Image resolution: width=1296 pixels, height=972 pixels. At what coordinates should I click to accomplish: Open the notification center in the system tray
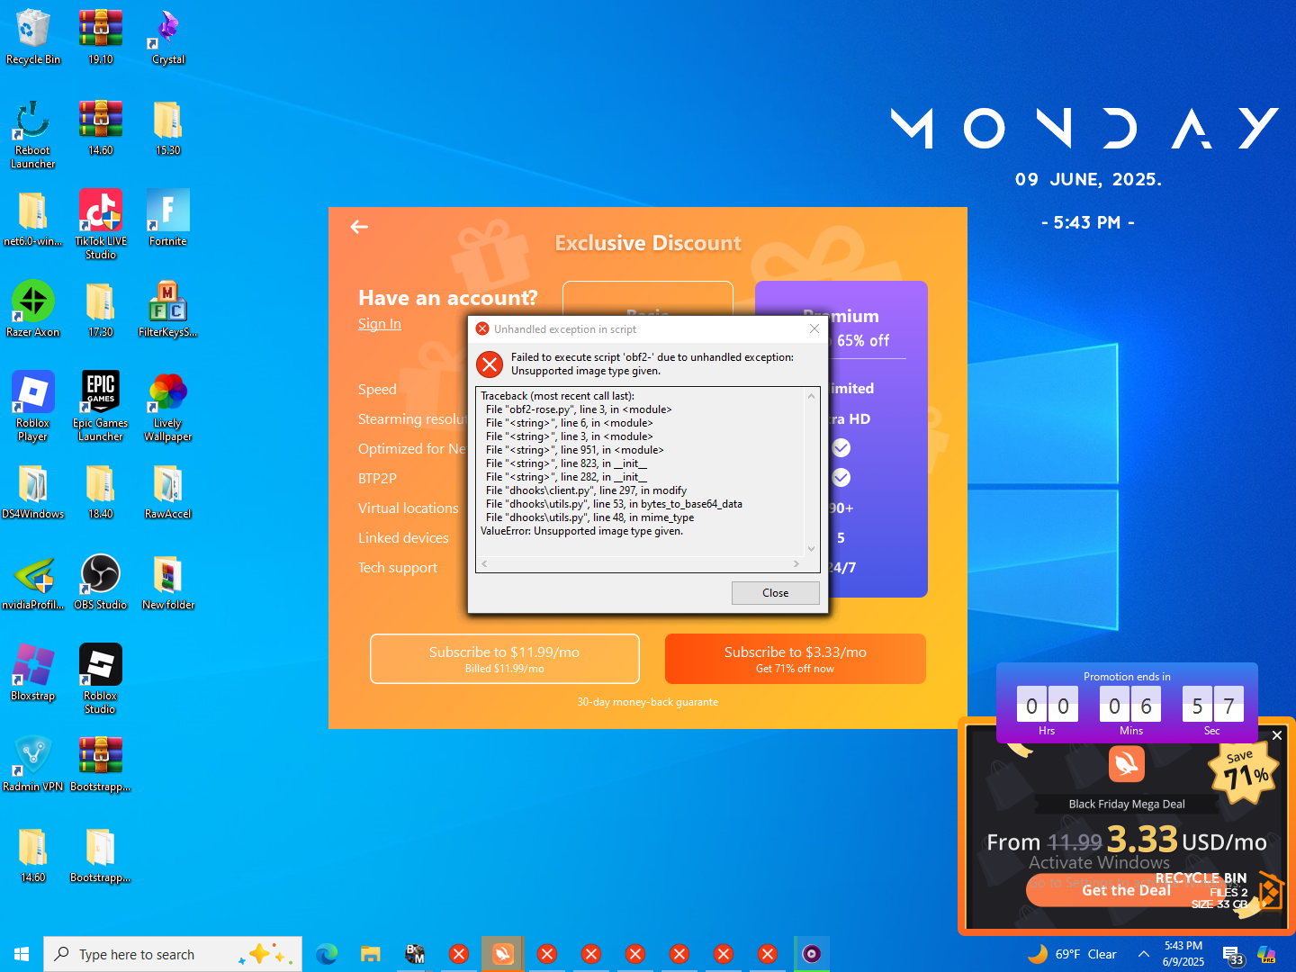coord(1232,954)
